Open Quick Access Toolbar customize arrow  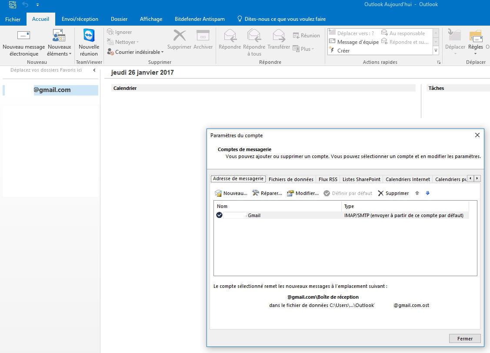(37, 5)
